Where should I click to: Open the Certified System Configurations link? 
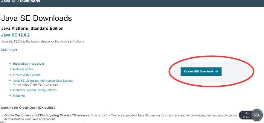coord(35,90)
